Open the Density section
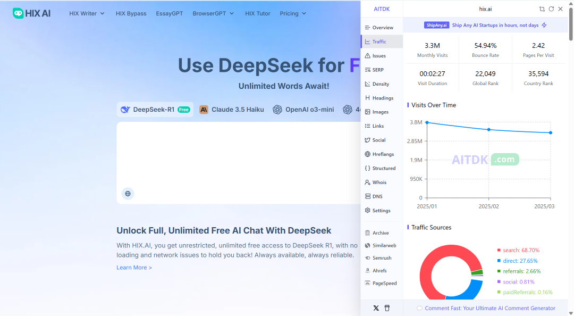 click(x=382, y=84)
